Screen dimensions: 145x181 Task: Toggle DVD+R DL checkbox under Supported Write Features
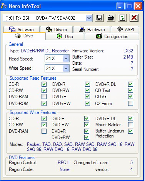point(130,118)
